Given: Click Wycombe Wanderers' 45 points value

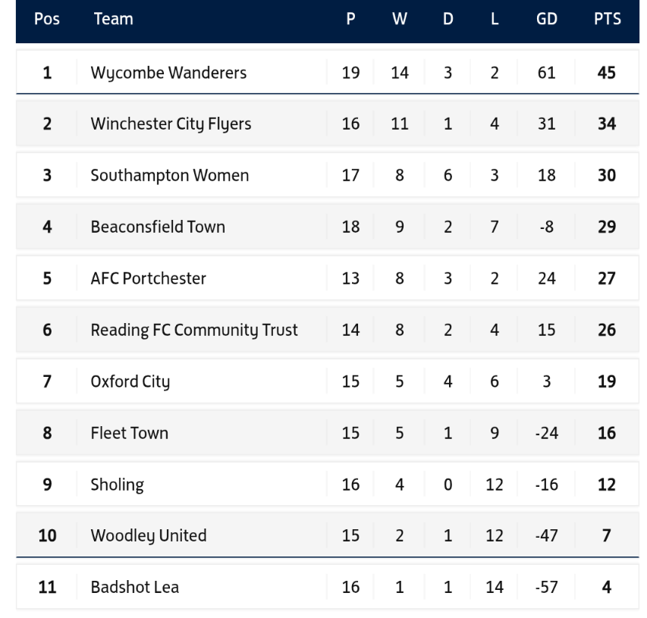Looking at the screenshot, I should [606, 74].
